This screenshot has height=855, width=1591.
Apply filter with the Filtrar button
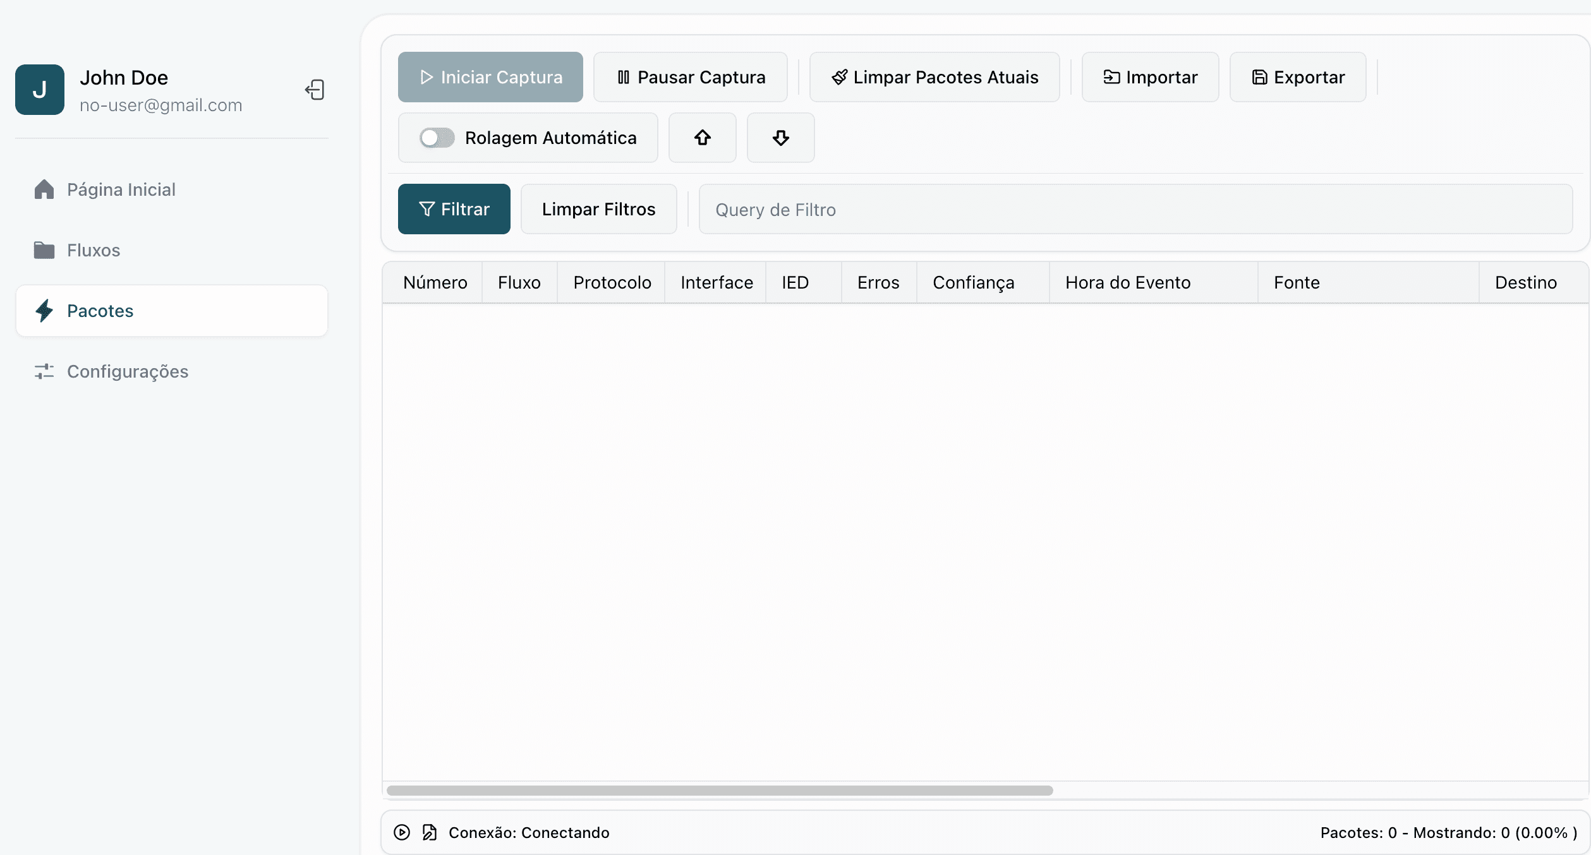coord(454,209)
